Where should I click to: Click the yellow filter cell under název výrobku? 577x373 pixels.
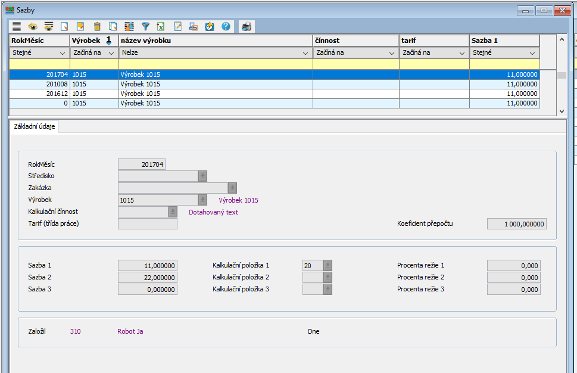point(216,64)
